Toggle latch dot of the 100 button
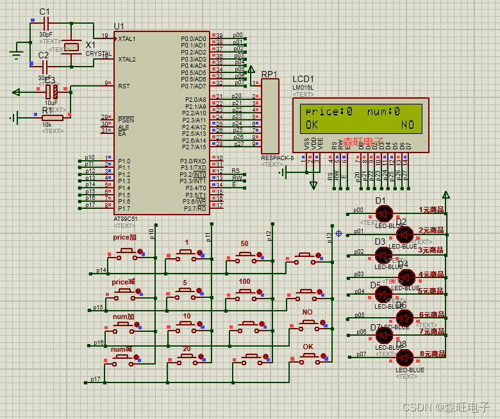Viewport: 500px width, 419px height. (259, 292)
